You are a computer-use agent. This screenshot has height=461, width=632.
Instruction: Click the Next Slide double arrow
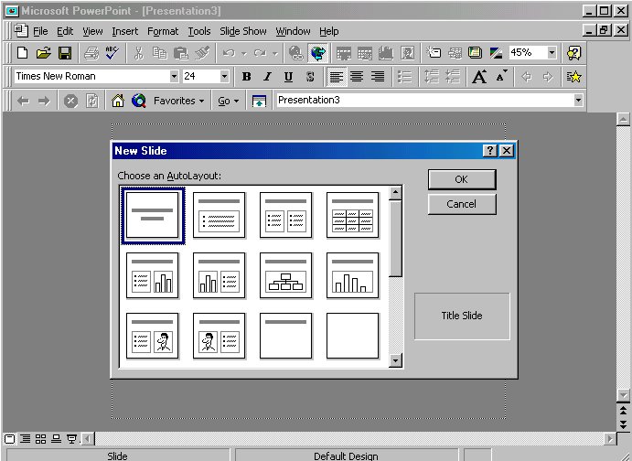pyautogui.click(x=623, y=423)
